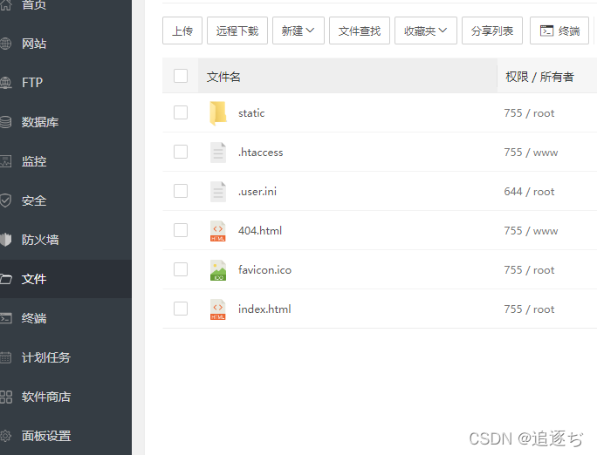Click the 远程下载 button

237,31
